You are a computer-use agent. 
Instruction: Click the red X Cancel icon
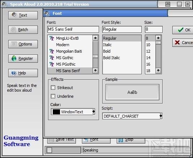(177, 43)
